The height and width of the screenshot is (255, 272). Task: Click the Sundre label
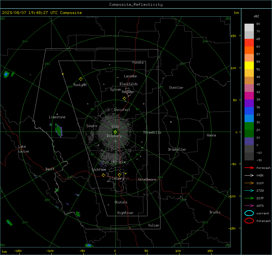92,126
